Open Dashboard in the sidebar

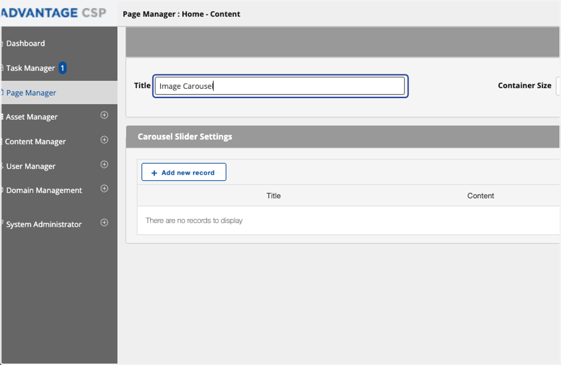point(25,43)
